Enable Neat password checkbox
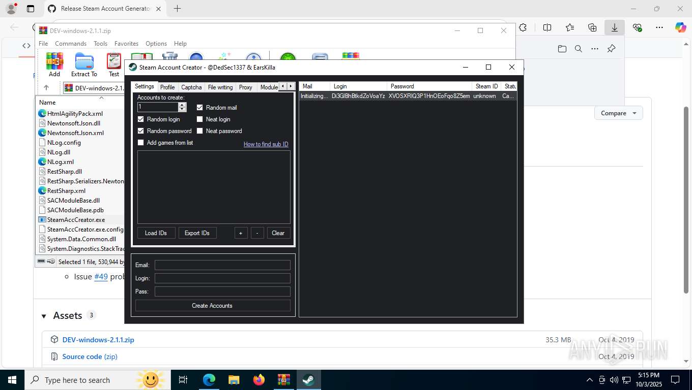The image size is (692, 390). (200, 131)
